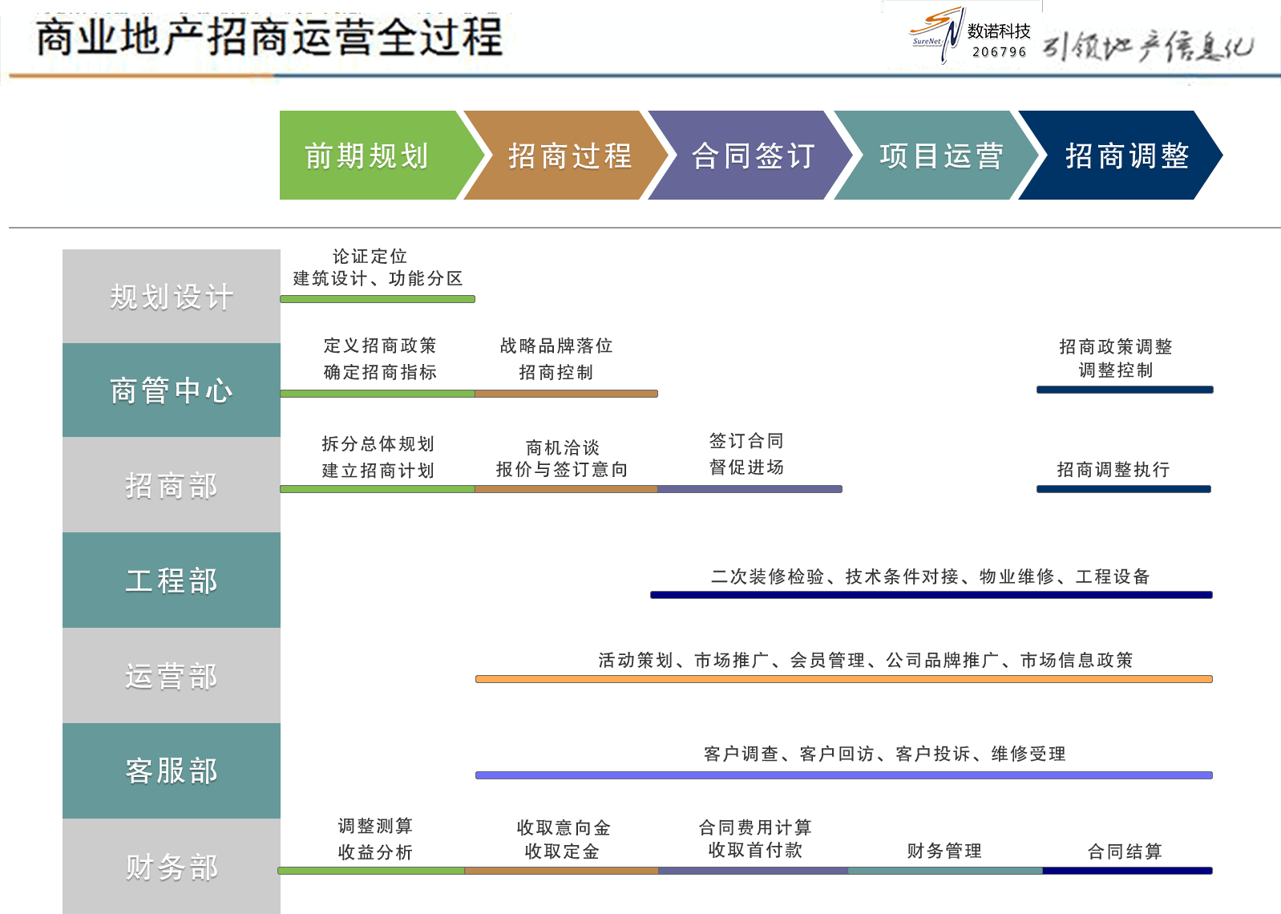Image resolution: width=1281 pixels, height=914 pixels.
Task: Select the 财务部 department block
Action: tap(172, 866)
